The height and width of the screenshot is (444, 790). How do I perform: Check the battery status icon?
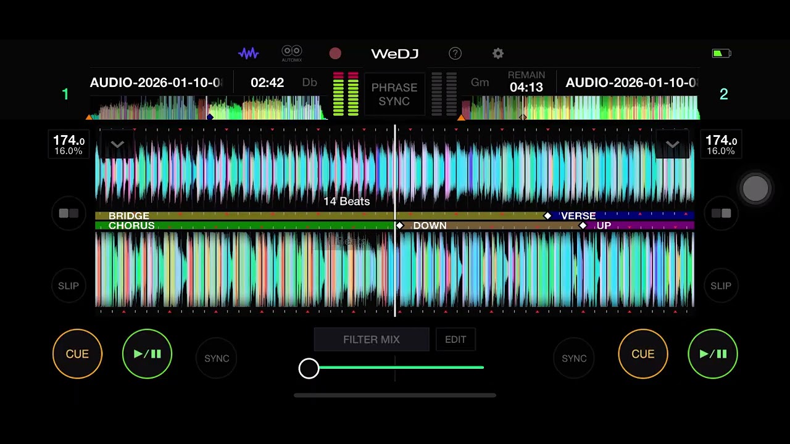pos(721,54)
